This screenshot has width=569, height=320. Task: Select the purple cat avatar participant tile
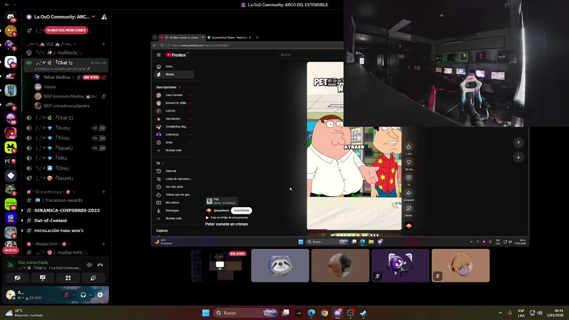(x=401, y=265)
